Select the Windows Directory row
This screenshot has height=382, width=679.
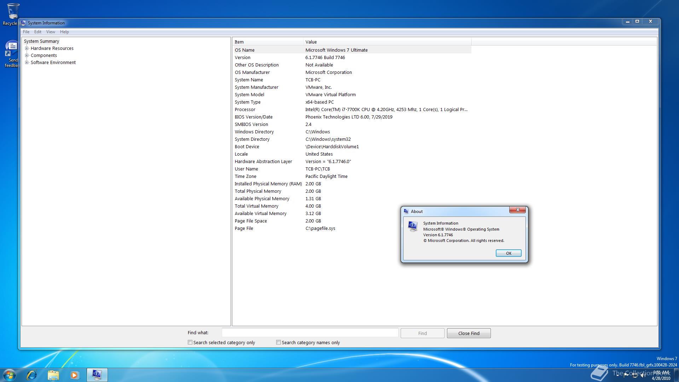(x=352, y=132)
